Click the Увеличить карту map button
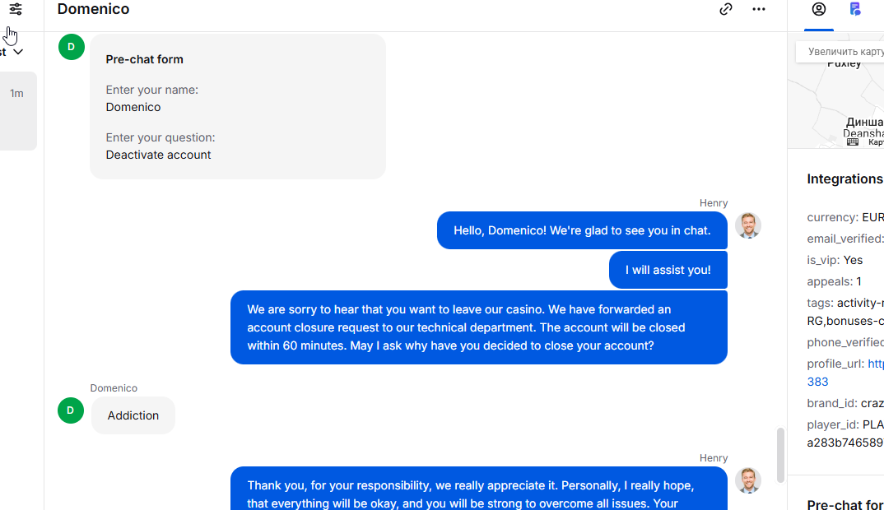 coord(841,52)
